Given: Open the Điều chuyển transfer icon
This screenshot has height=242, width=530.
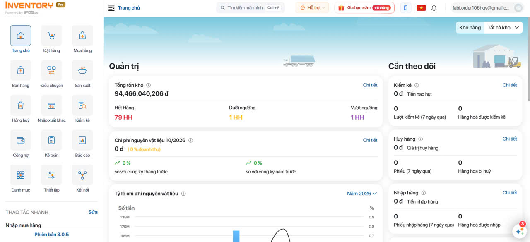Looking at the screenshot, I should click(51, 70).
